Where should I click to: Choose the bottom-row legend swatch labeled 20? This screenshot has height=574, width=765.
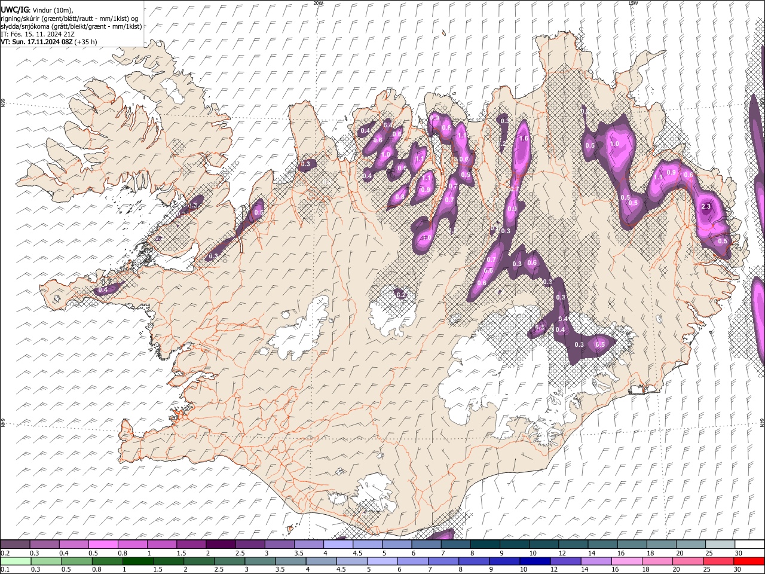(x=687, y=561)
